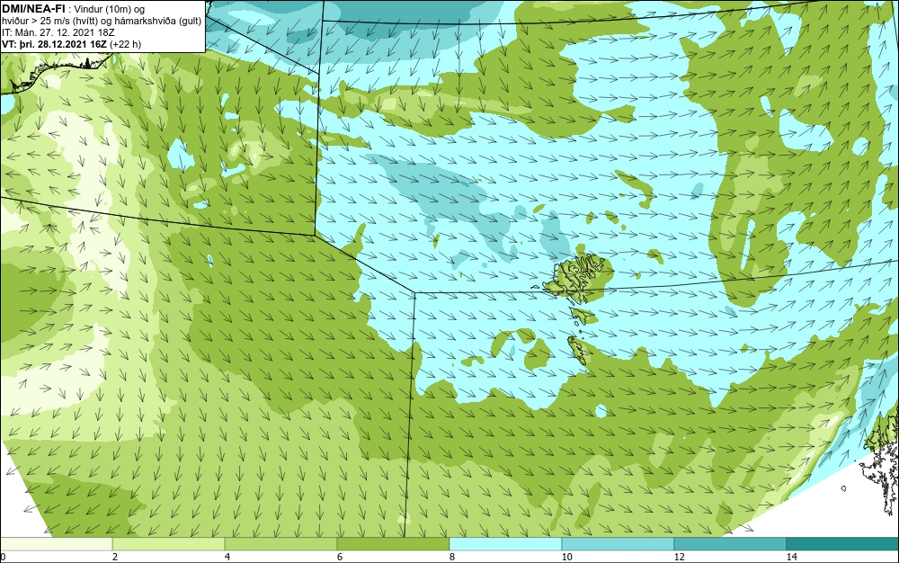The width and height of the screenshot is (899, 563).
Task: Click the "VT: þri. 28.12.2021 16Z" valid time
Action: pyautogui.click(x=54, y=44)
